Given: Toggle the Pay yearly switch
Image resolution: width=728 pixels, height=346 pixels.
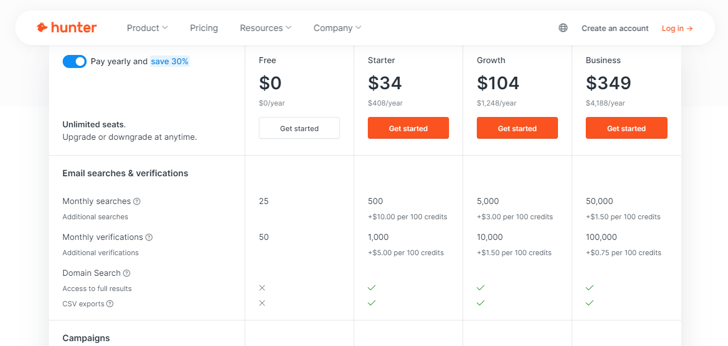Looking at the screenshot, I should pyautogui.click(x=75, y=61).
